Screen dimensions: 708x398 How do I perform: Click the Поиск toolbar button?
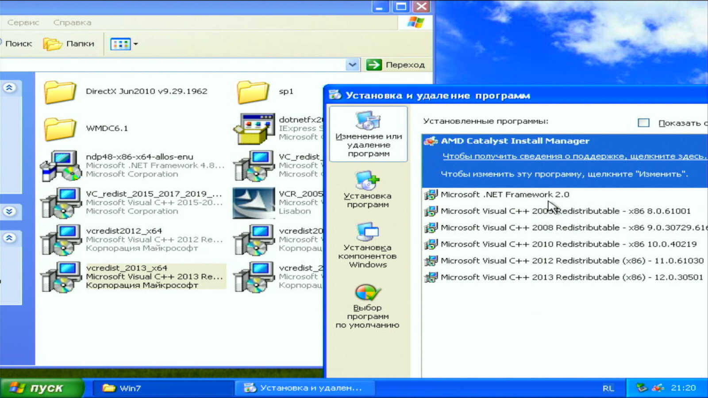[18, 44]
